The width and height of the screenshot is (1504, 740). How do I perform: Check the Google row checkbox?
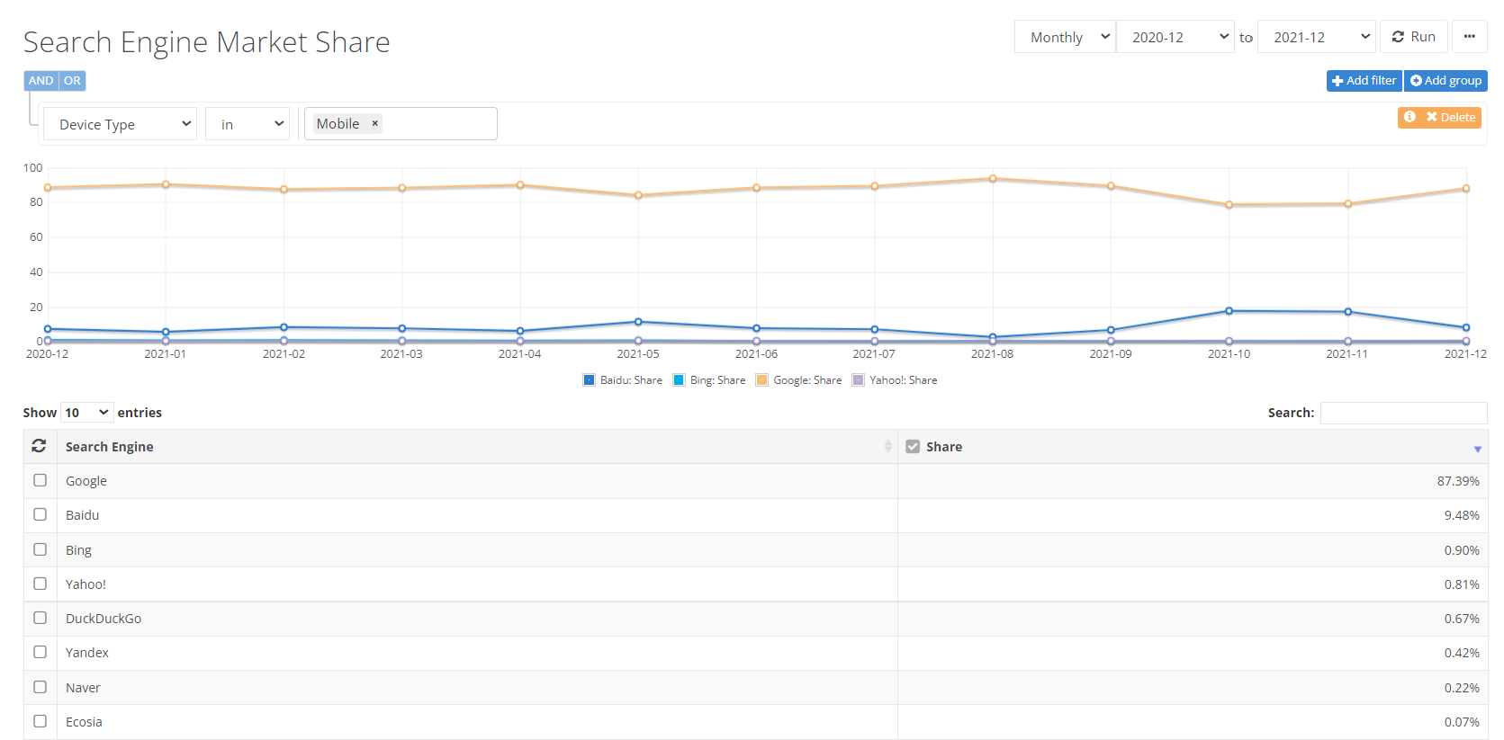coord(40,480)
